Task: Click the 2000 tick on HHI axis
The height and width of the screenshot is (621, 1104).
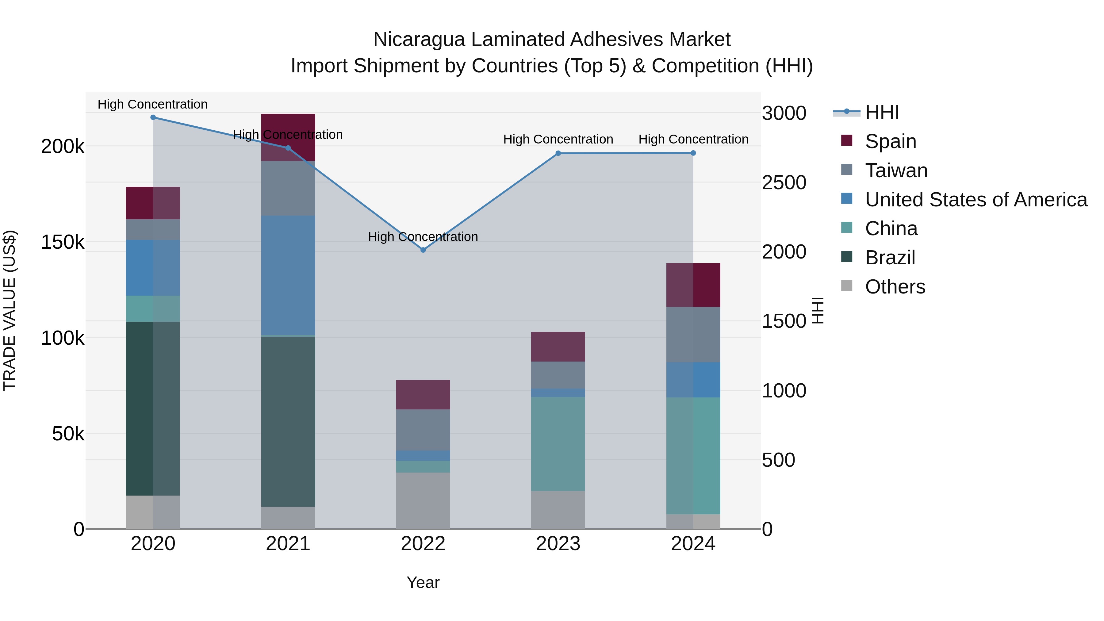Action: pos(784,251)
